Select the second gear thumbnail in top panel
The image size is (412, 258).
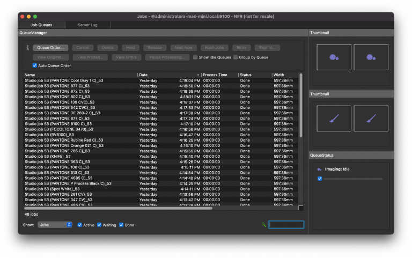pyautogui.click(x=371, y=57)
